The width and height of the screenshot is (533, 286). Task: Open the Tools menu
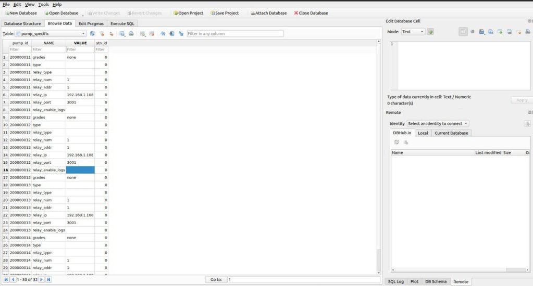[x=43, y=4]
